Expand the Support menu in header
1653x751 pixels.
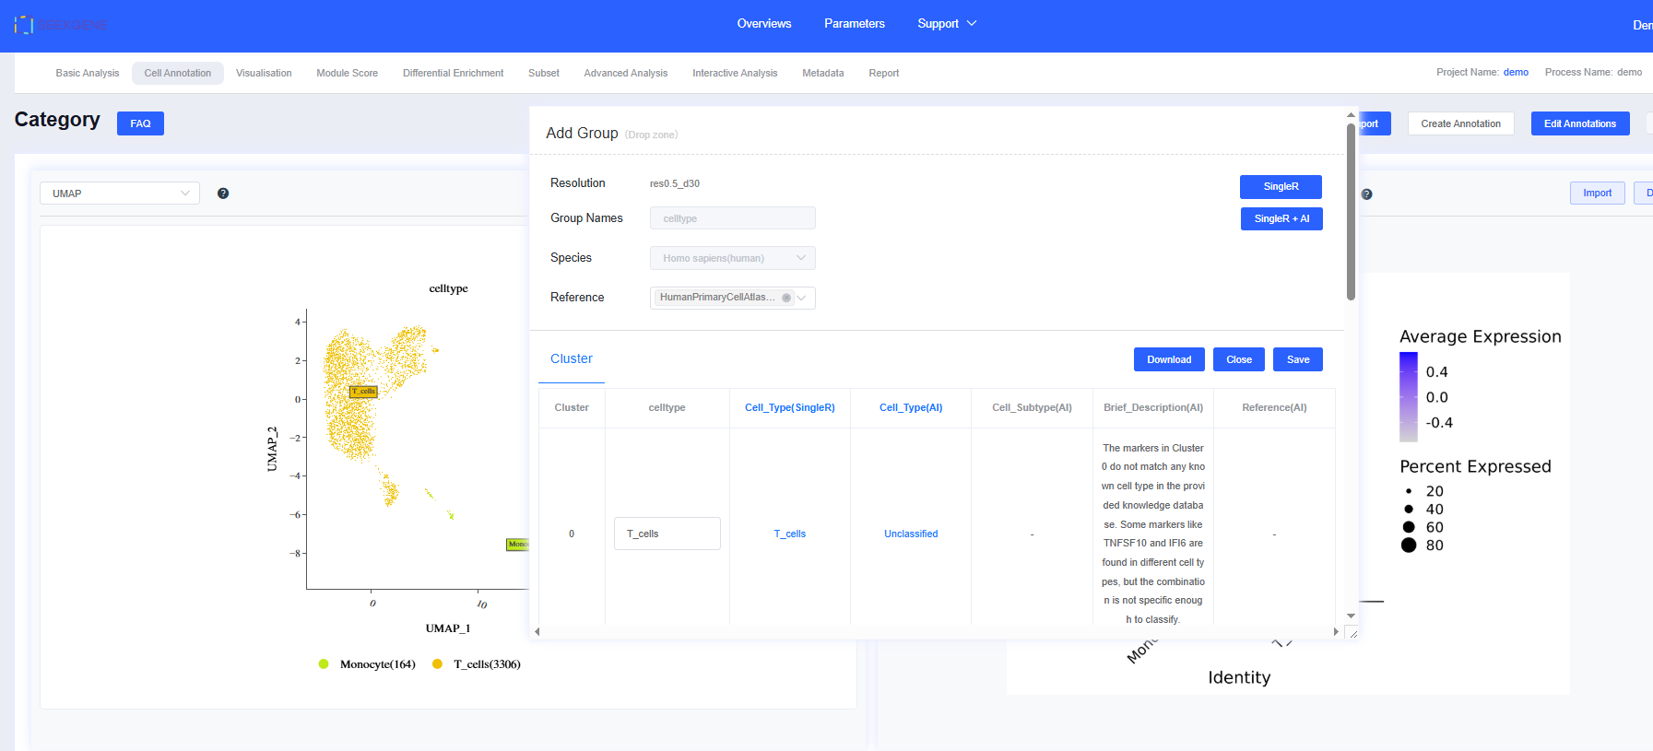(946, 24)
